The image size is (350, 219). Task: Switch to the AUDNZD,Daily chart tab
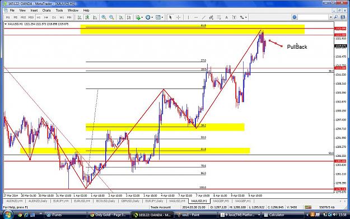38,201
